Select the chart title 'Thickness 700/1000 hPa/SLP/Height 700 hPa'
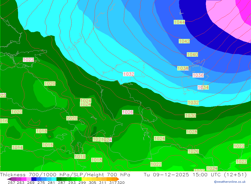The image size is (251, 184). point(65,174)
